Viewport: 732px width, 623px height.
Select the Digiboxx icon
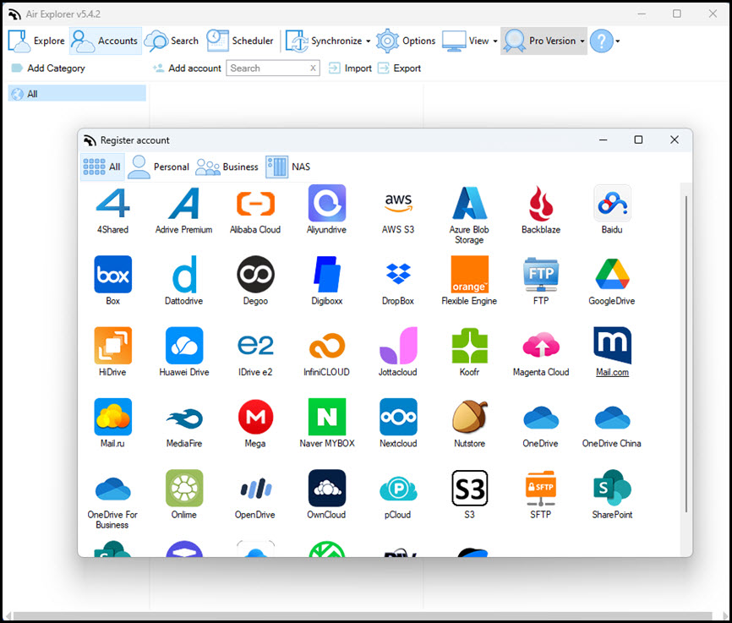(327, 274)
